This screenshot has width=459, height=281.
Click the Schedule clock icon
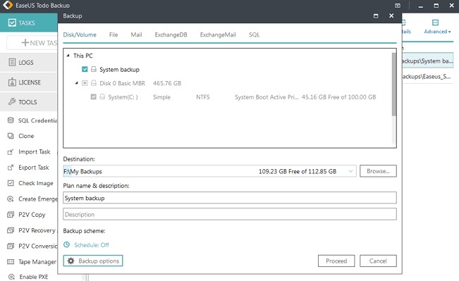(67, 244)
